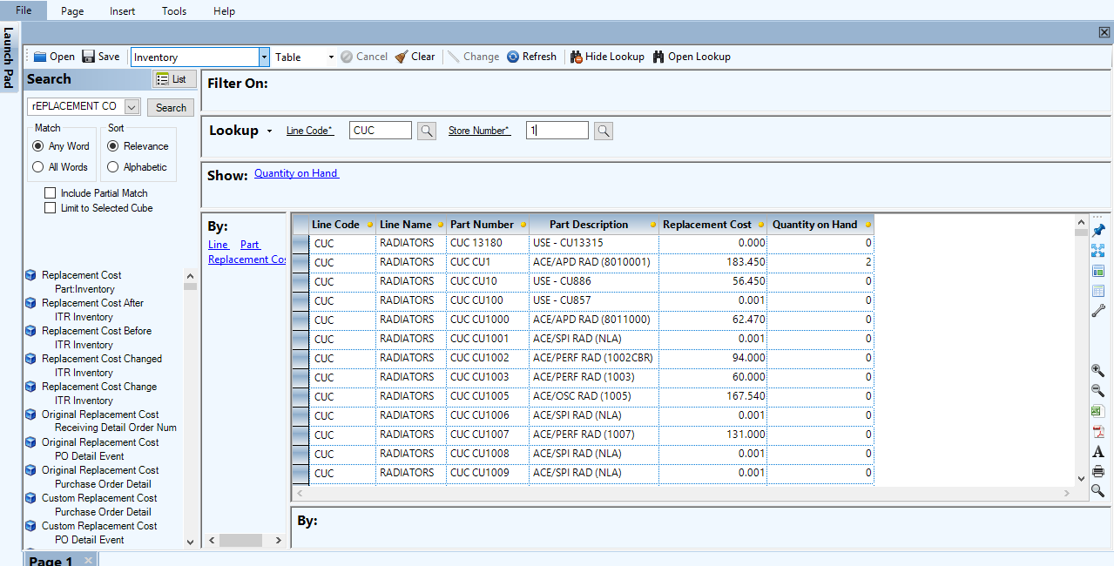Click the printer icon
Image resolution: width=1114 pixels, height=566 pixels.
coord(1097,471)
